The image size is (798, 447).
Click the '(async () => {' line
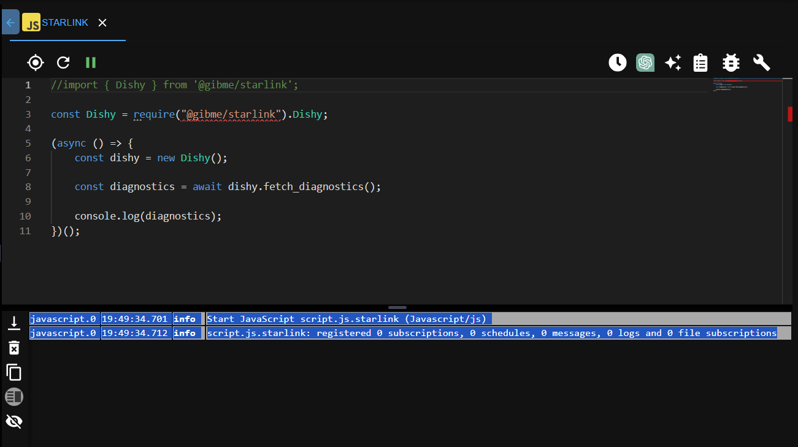[92, 143]
